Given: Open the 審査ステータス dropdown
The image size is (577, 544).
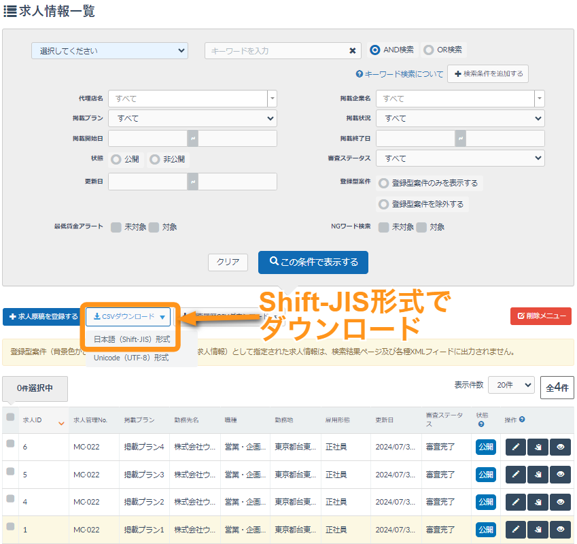Looking at the screenshot, I should tap(460, 158).
